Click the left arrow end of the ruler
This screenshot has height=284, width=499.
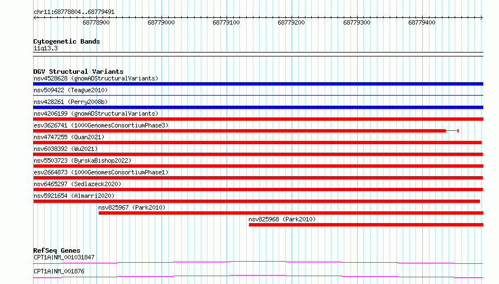pyautogui.click(x=35, y=17)
